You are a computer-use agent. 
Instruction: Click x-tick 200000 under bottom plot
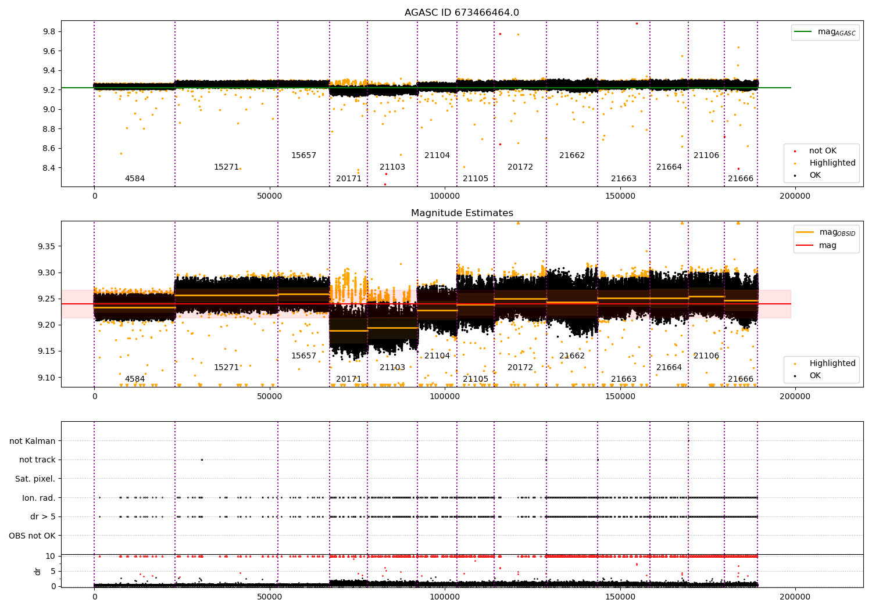click(795, 597)
